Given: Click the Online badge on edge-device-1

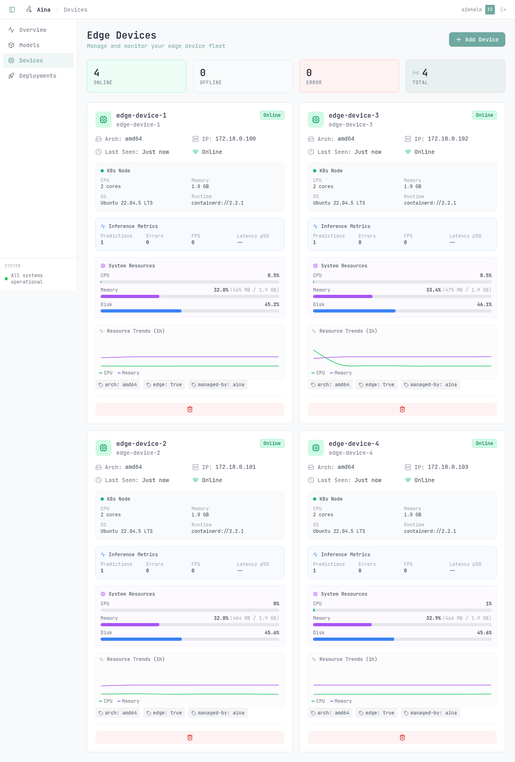Looking at the screenshot, I should point(272,115).
